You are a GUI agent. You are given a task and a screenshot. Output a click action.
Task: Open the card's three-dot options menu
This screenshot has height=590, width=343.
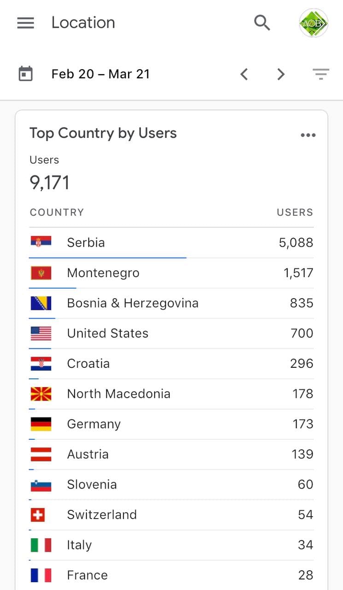[308, 135]
